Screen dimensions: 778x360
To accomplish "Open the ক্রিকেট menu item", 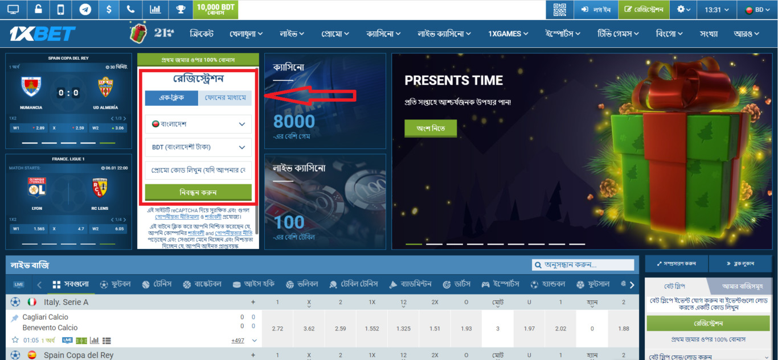I will (202, 34).
